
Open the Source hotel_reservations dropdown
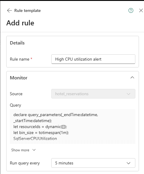(x=93, y=94)
